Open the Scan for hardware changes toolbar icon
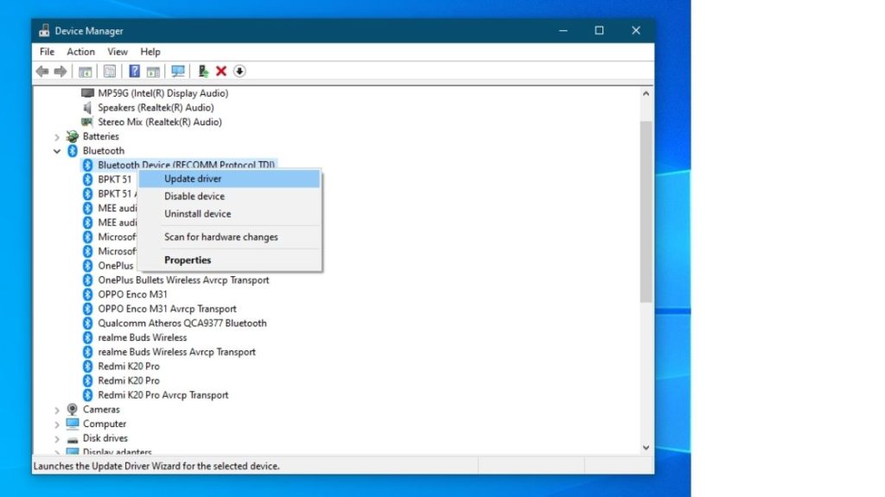The height and width of the screenshot is (497, 885). 177,71
